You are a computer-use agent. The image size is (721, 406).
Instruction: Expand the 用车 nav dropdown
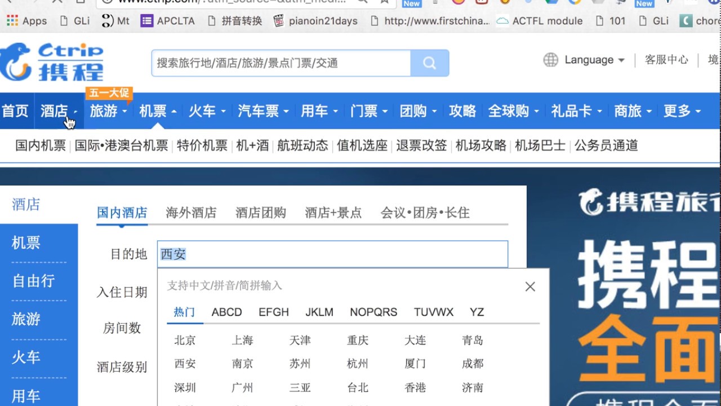coord(336,112)
